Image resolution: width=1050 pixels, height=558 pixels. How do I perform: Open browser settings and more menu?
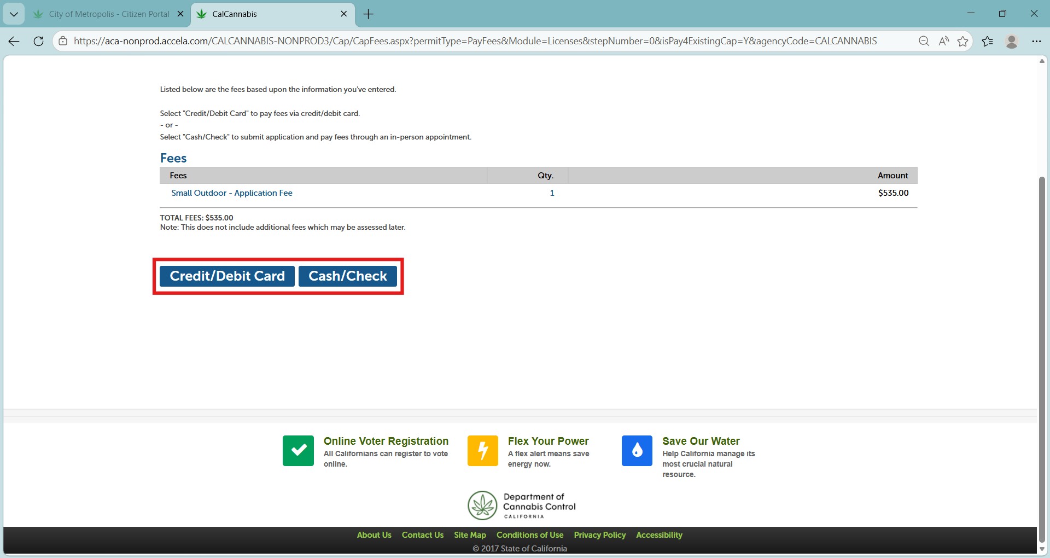click(x=1036, y=41)
